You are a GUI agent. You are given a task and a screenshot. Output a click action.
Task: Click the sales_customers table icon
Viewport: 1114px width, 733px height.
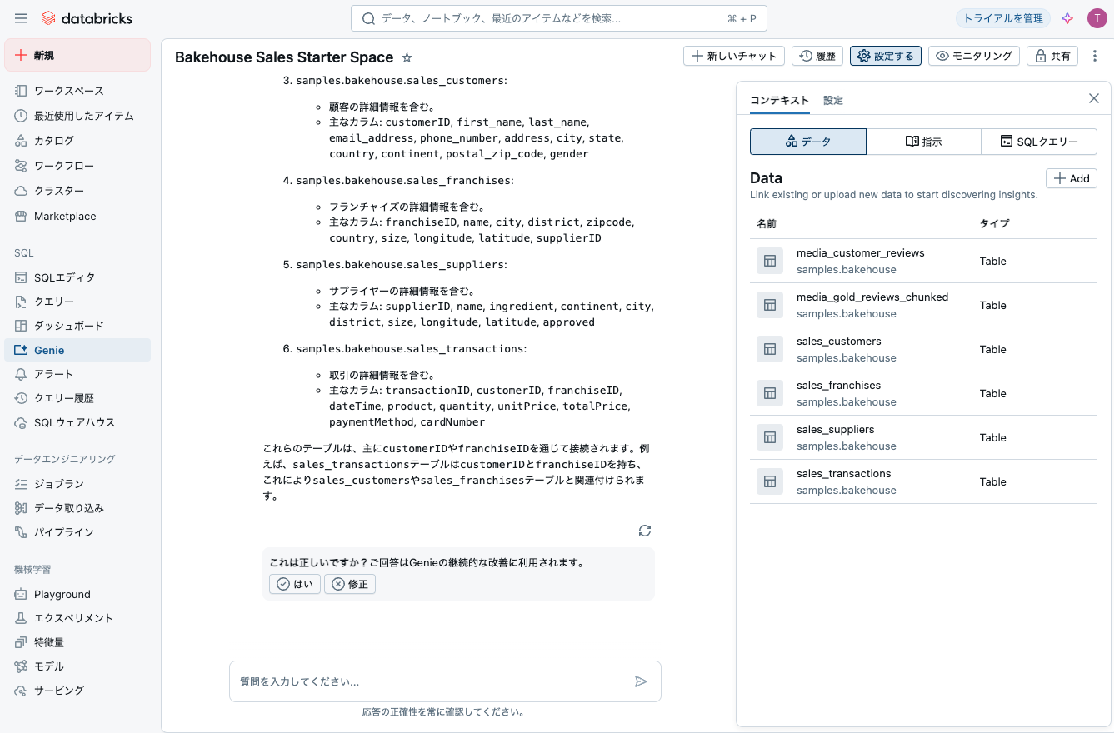click(769, 349)
